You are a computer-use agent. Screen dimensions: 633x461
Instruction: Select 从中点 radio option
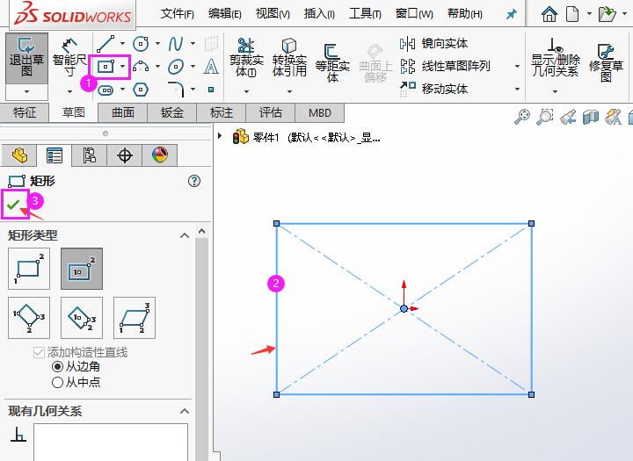(57, 382)
